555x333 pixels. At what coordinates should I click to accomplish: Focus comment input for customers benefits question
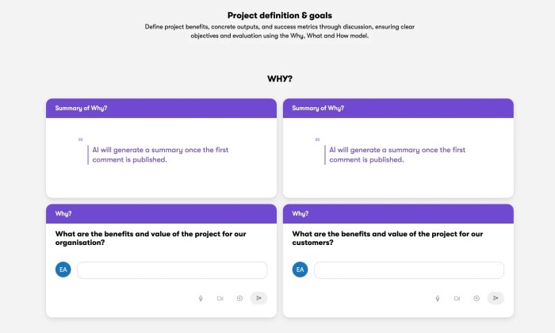click(409, 270)
